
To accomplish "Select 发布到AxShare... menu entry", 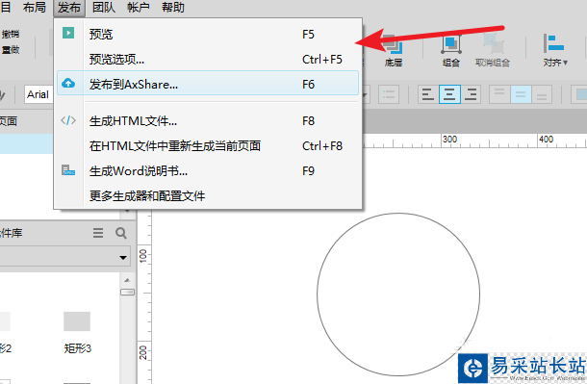I will [208, 84].
